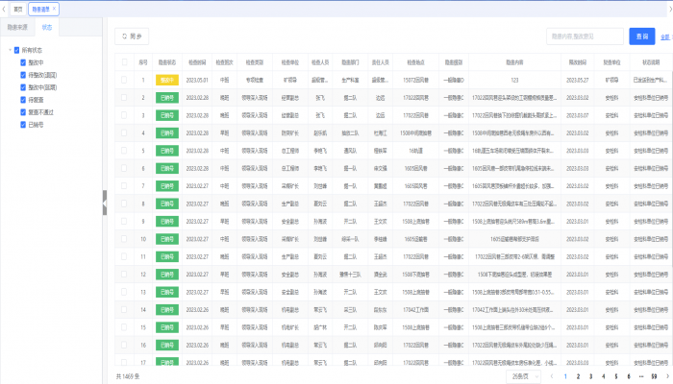This screenshot has width=673, height=384.
Task: Open the 首页 tab
Action: click(17, 8)
